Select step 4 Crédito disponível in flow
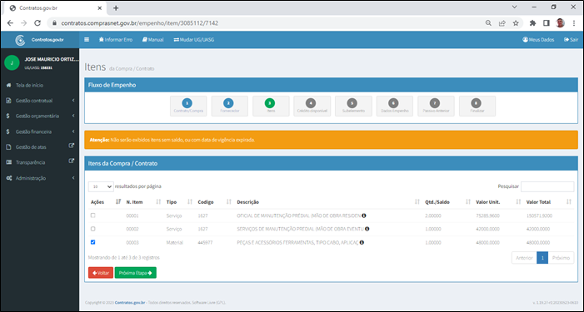Viewport: 584px width, 312px height. pos(312,106)
